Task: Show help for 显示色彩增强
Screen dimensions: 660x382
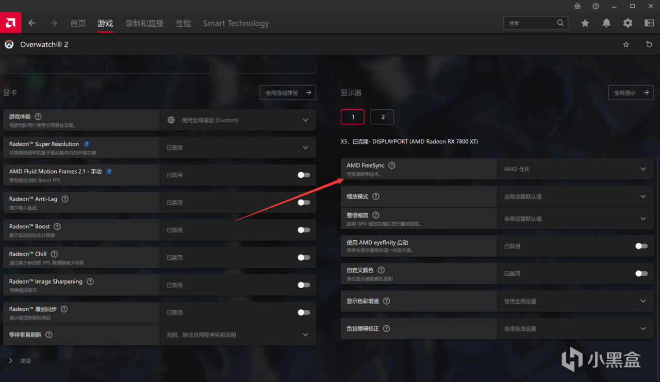Action: tap(387, 301)
